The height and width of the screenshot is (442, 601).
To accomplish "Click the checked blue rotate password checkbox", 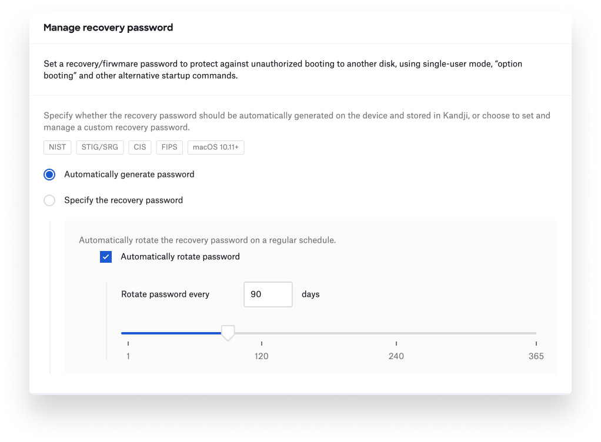I will point(106,257).
